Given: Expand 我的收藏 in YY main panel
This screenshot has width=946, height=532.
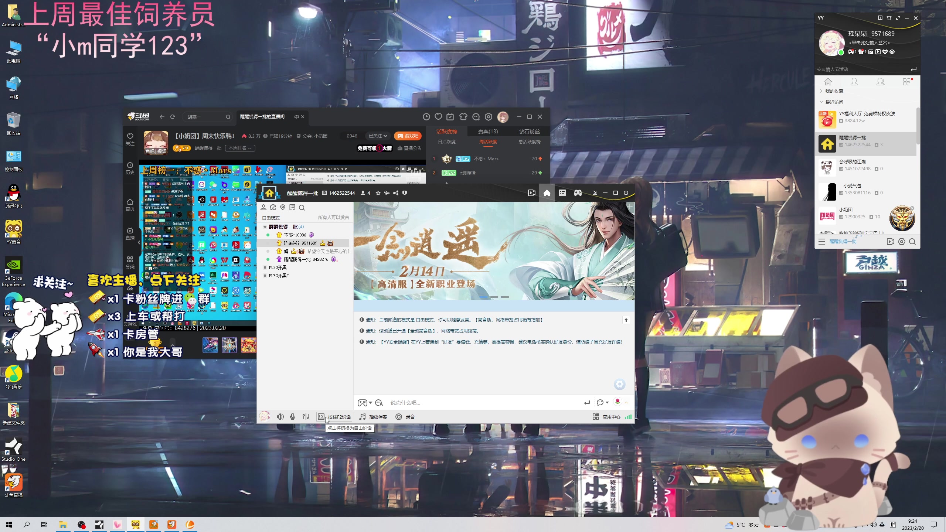Looking at the screenshot, I should tap(834, 91).
